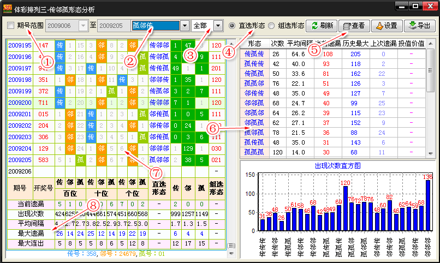Click the 当前遗漏 statistics row label
440x263 pixels.
pyautogui.click(x=31, y=204)
